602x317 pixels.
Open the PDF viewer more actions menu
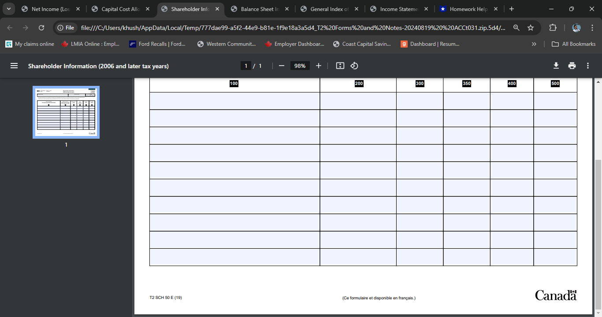point(588,66)
